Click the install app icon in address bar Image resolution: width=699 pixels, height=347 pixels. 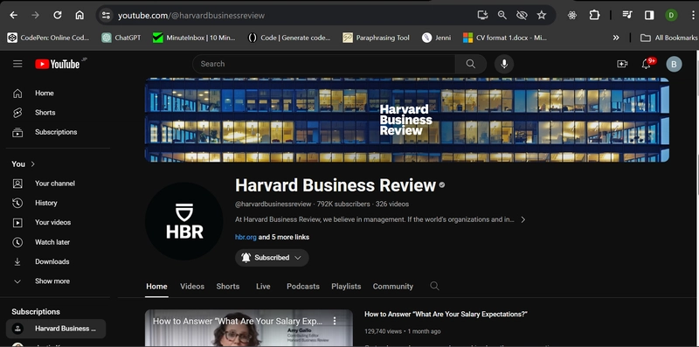(482, 15)
